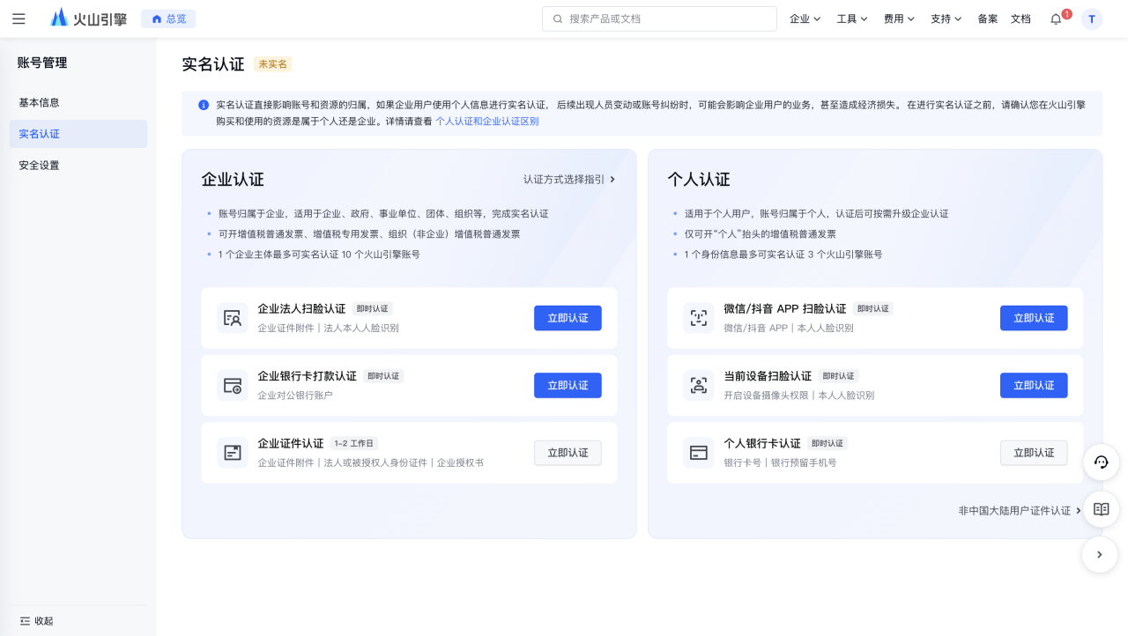Click the 未实名 status tag

(x=272, y=64)
